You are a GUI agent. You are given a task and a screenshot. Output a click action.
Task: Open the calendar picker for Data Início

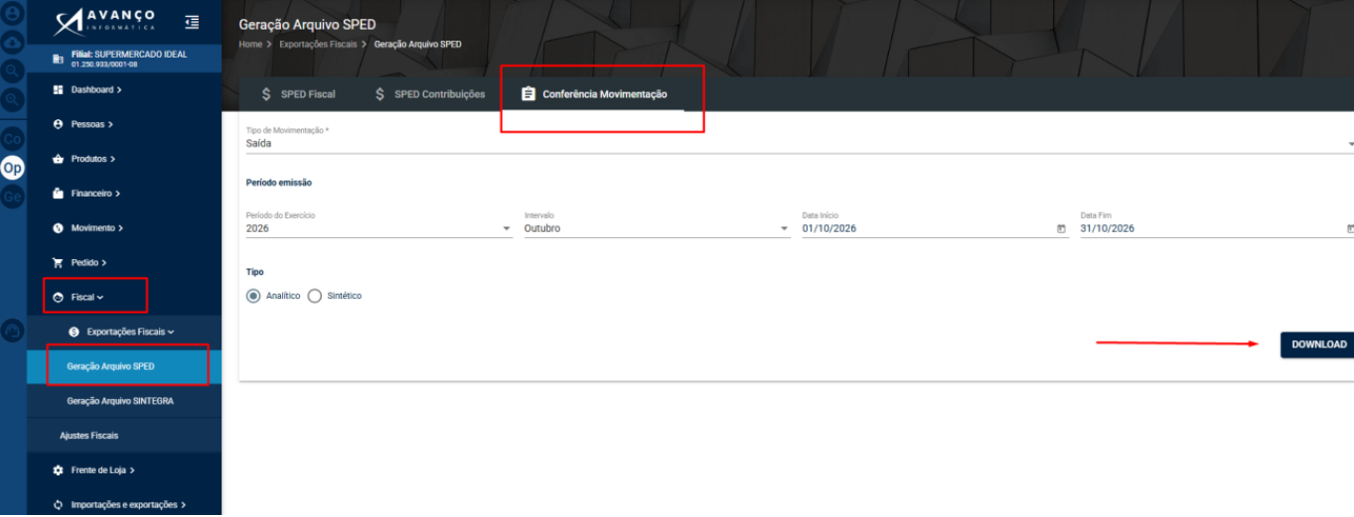[1061, 228]
